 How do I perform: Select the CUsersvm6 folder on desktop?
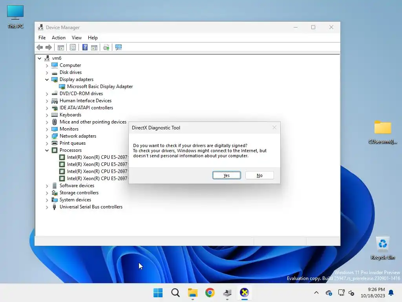tap(382, 132)
